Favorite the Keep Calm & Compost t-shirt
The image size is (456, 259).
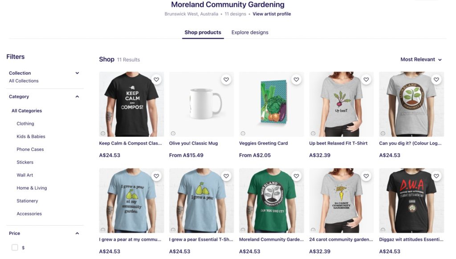pos(156,79)
